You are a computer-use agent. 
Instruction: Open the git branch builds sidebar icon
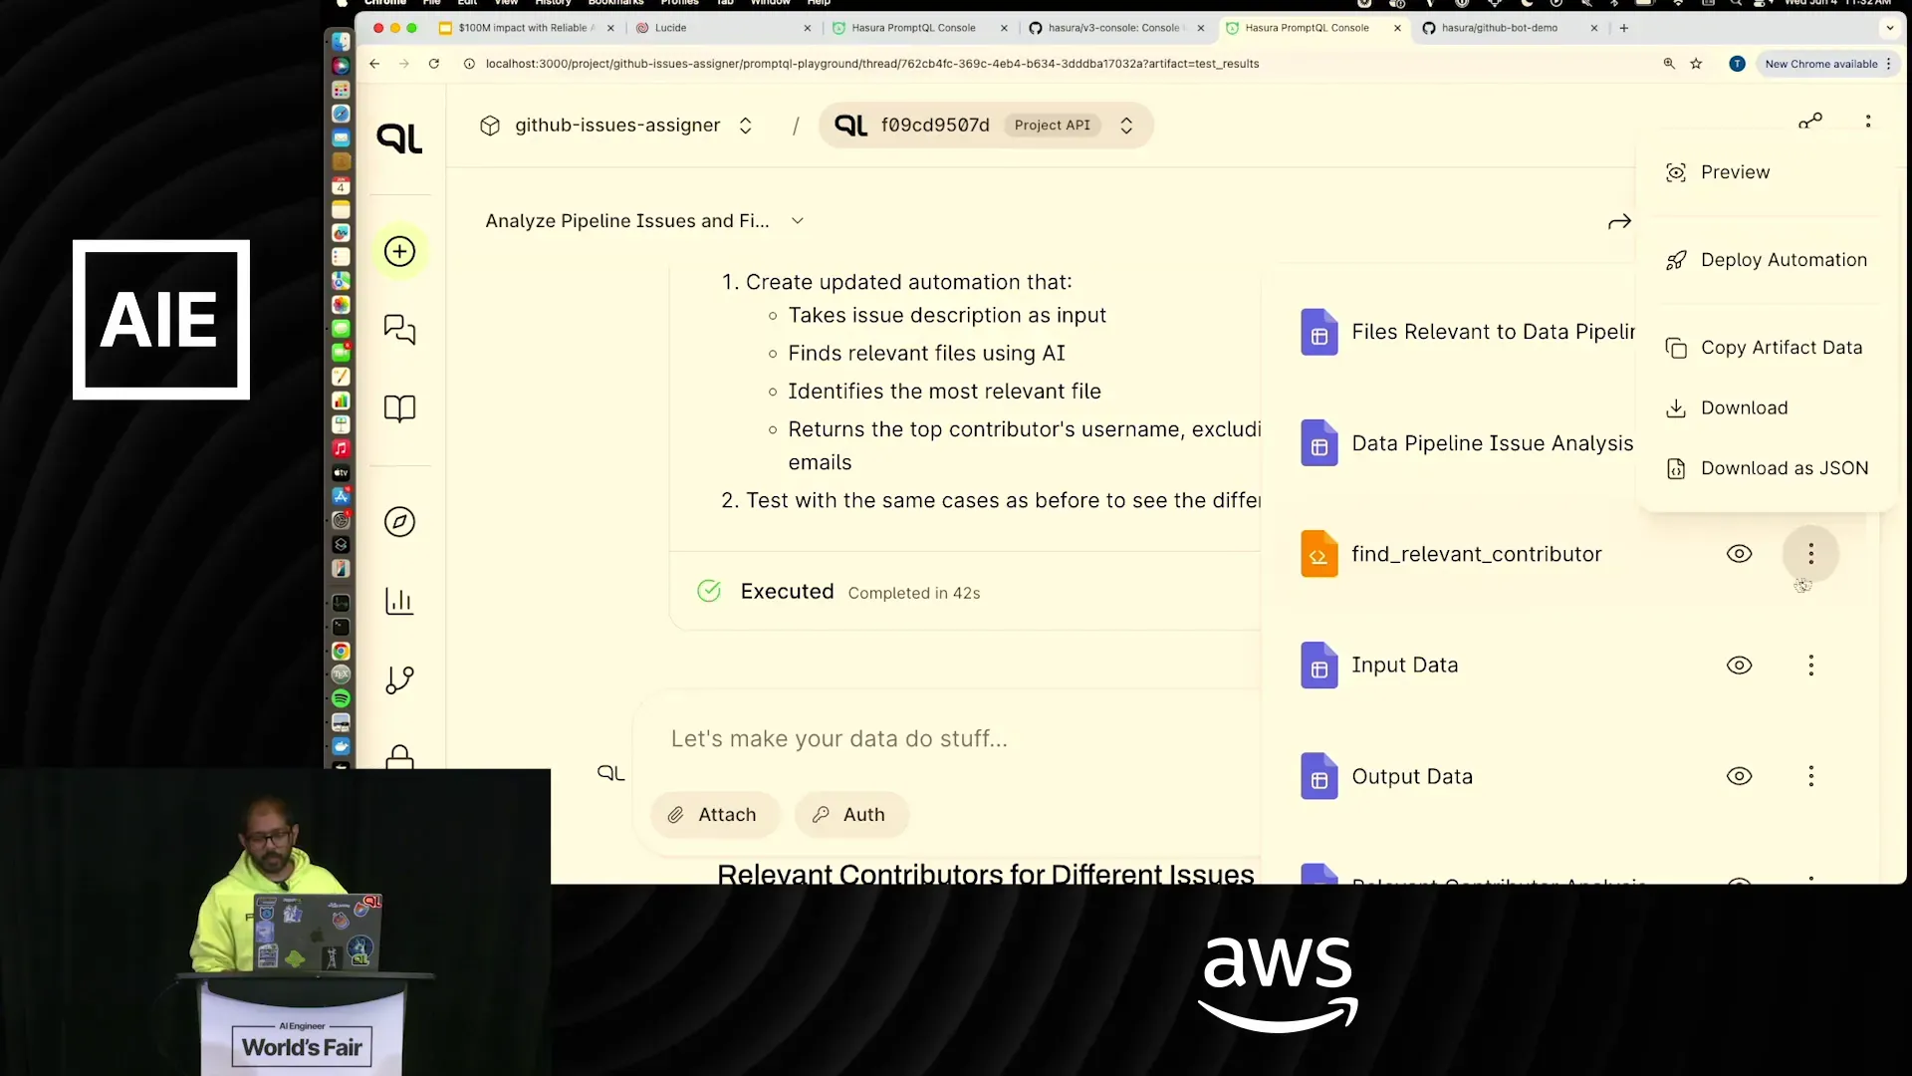pos(399,680)
